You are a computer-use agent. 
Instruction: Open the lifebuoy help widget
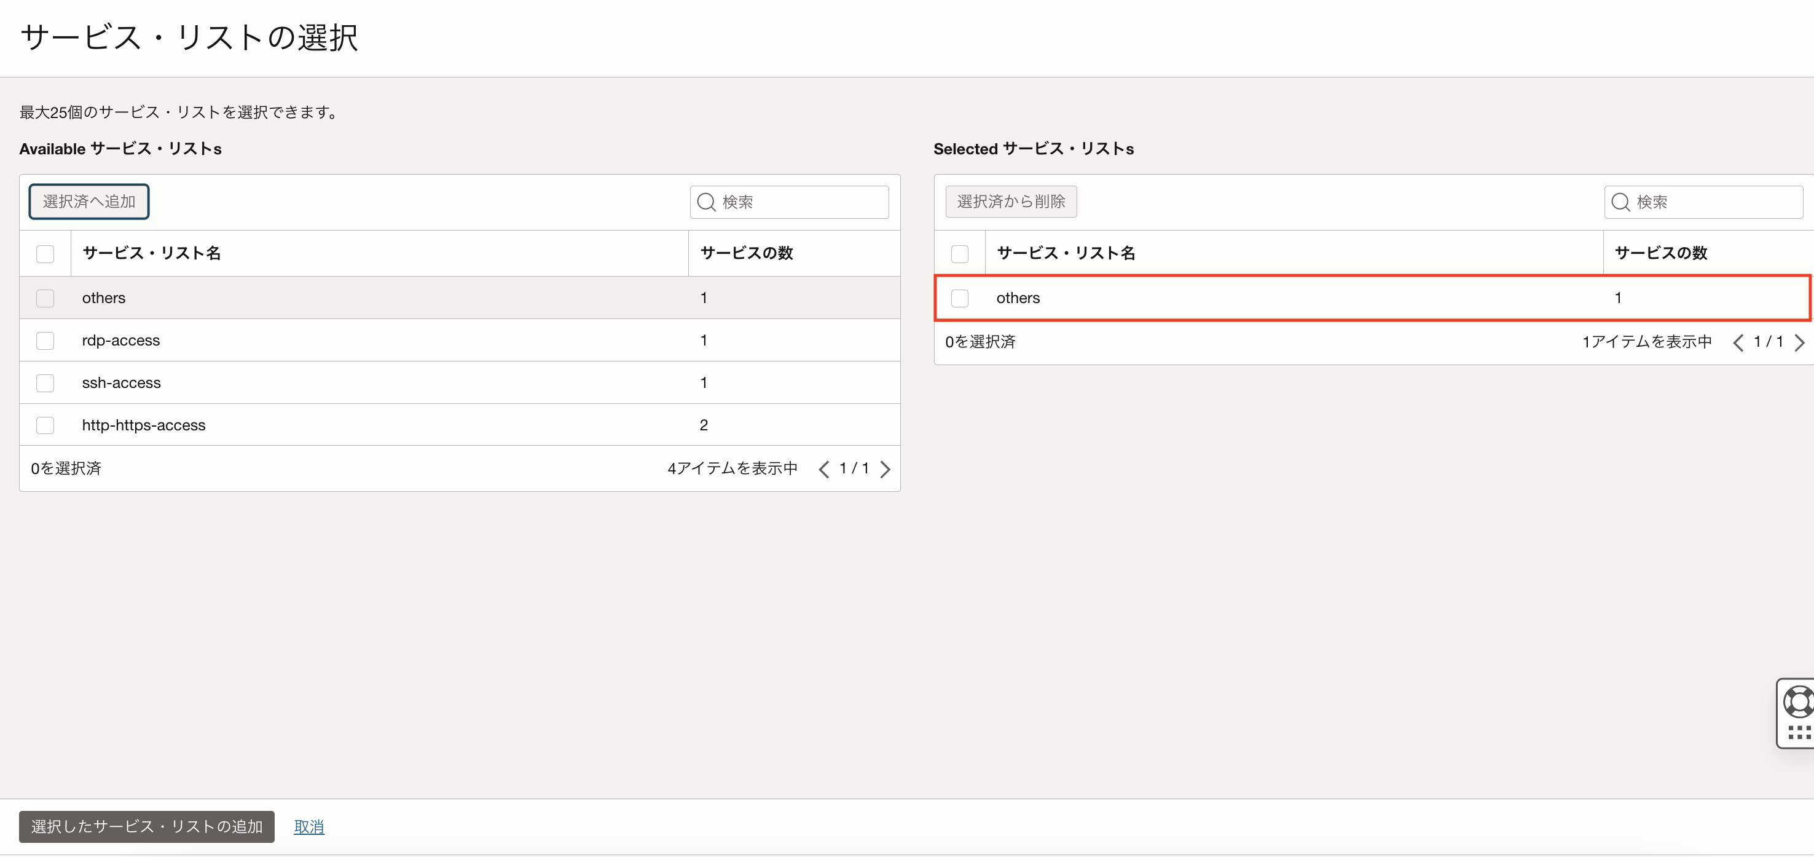coord(1799,702)
